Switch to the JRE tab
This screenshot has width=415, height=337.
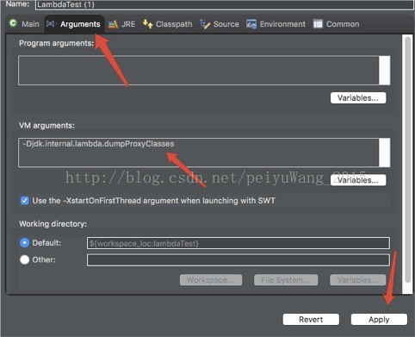[121, 24]
